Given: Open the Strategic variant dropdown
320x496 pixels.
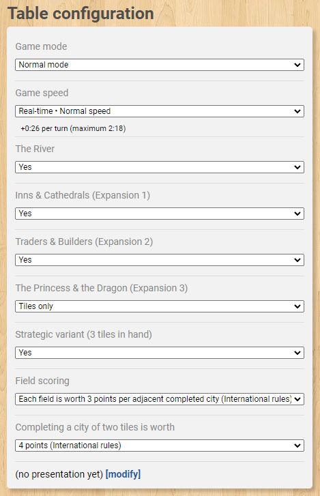Looking at the screenshot, I should (160, 353).
